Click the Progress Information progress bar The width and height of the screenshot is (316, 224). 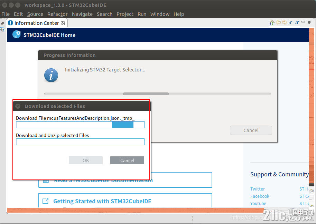[x=158, y=94]
